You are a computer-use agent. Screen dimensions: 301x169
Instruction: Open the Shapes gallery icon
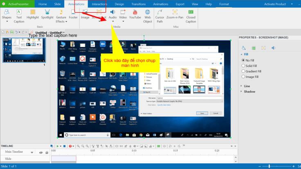click(7, 12)
